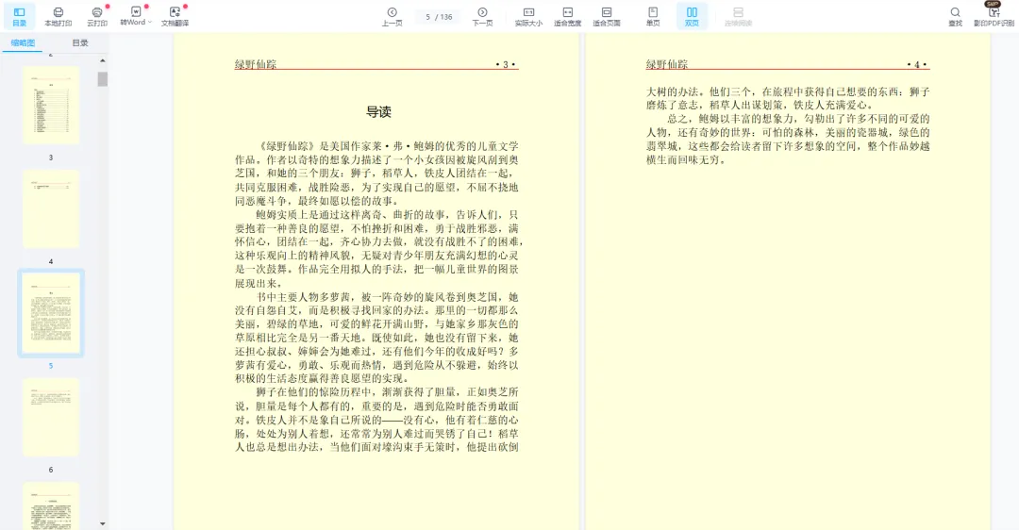Viewport: 1019px width, 530px height.
Task: Select page 4 thumbnail
Action: pos(51,208)
